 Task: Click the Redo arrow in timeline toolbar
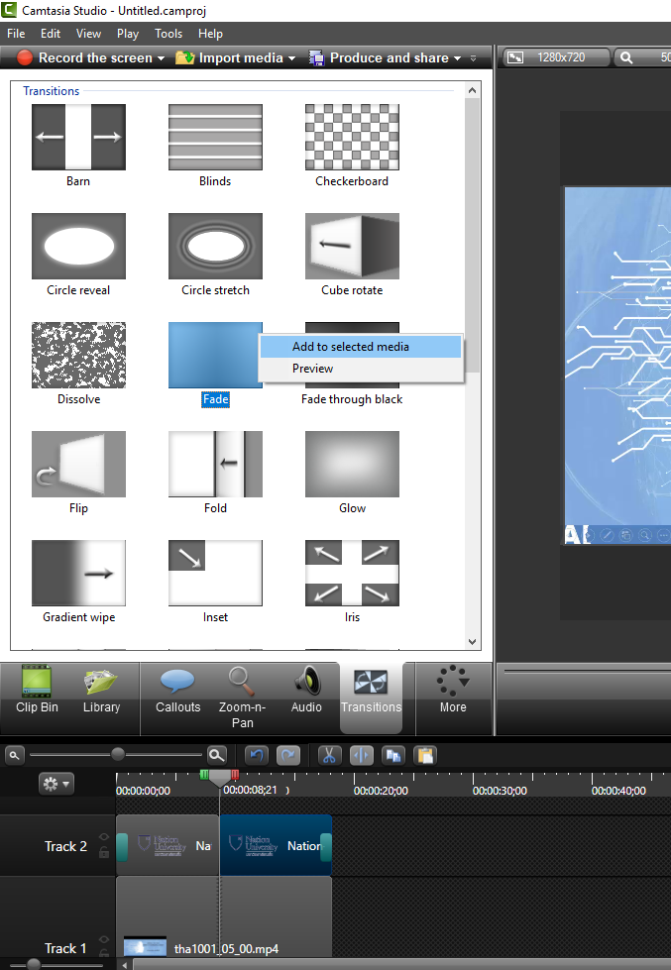[288, 755]
